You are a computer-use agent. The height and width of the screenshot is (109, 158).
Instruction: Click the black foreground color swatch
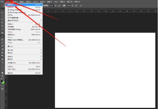2,81
